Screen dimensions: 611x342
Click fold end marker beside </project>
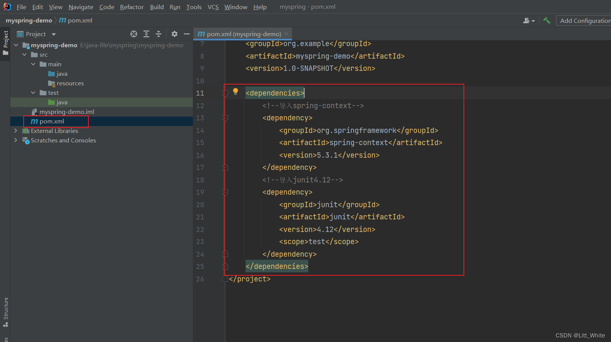225,279
